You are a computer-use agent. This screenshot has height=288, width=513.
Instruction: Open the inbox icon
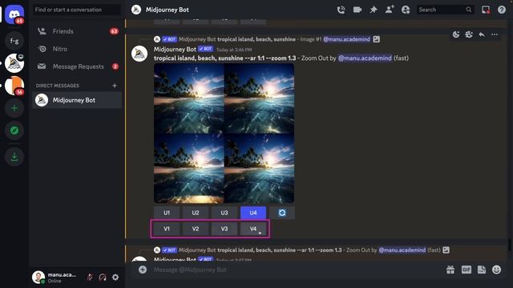point(486,10)
